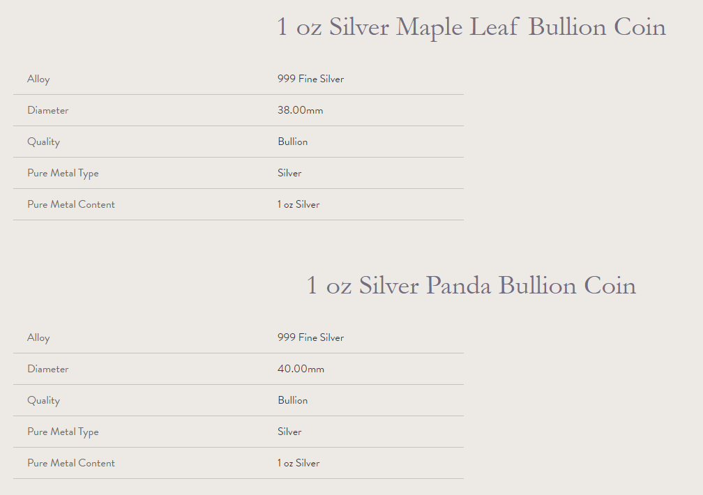Select the 40.00mm diameter value
The image size is (703, 495).
301,369
